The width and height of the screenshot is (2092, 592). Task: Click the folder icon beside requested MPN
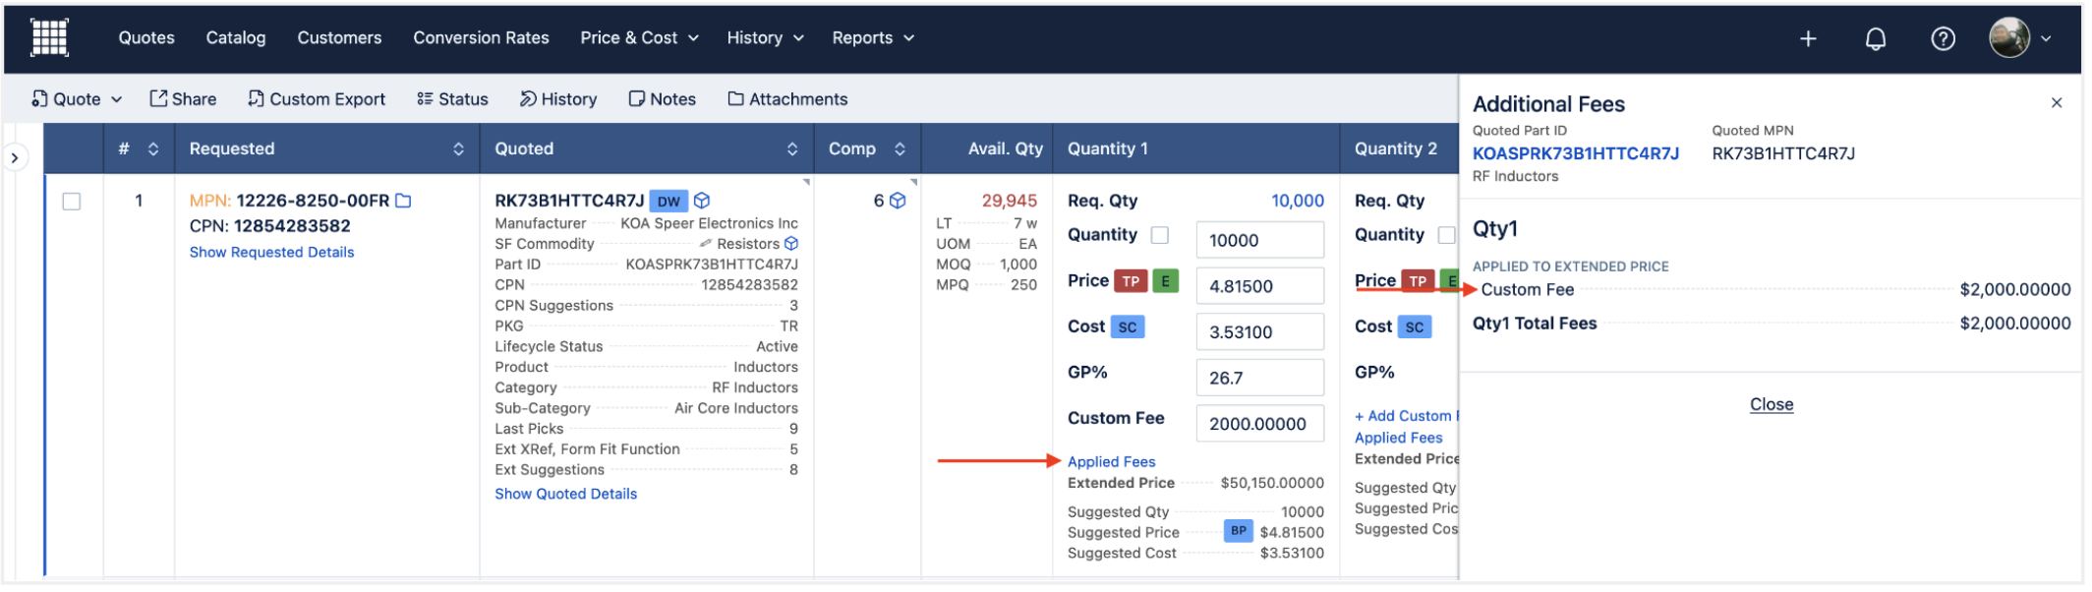click(x=404, y=201)
